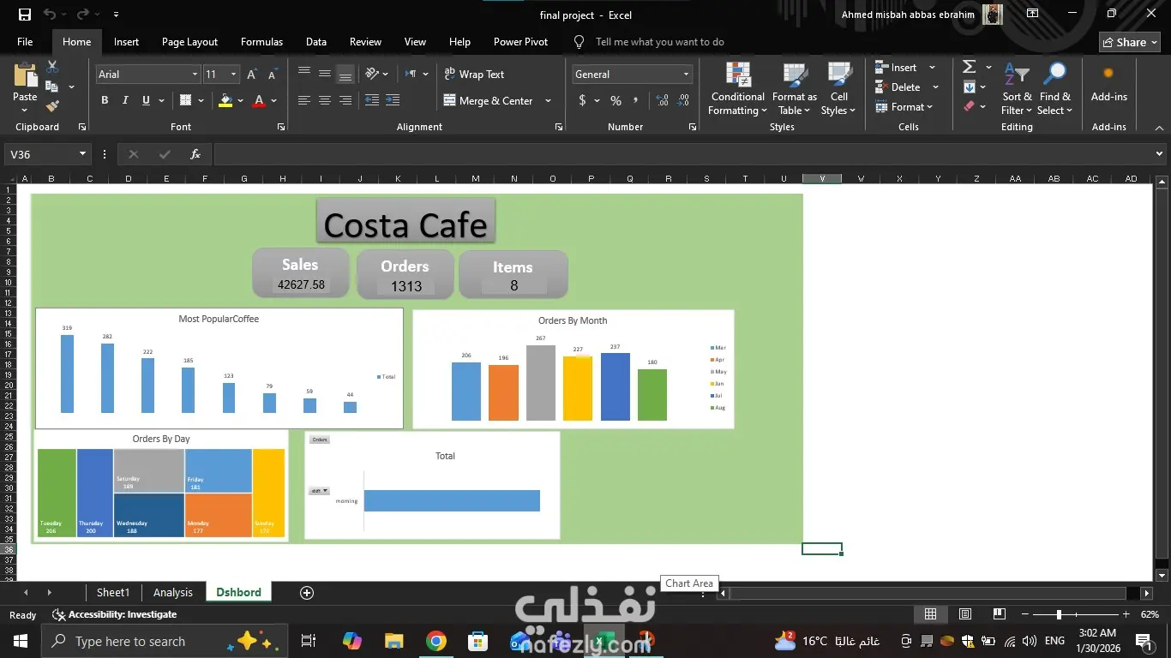The image size is (1171, 658).
Task: Click the Share button
Action: coord(1130,42)
